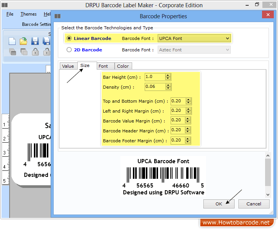Click the closed padlock icon

35,52
